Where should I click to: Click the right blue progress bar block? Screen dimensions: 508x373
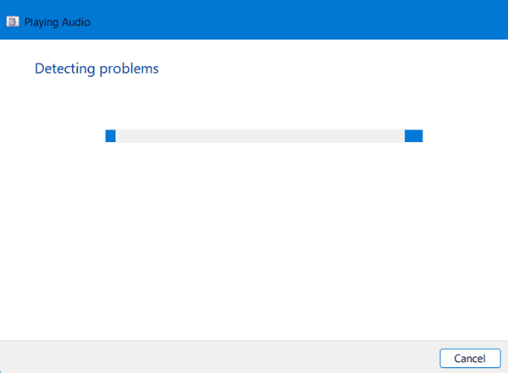tap(413, 136)
